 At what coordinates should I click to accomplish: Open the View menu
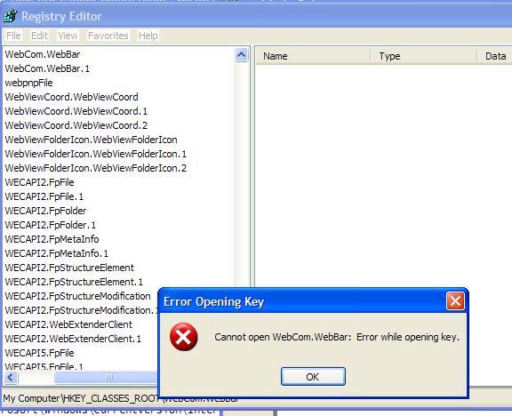click(68, 36)
